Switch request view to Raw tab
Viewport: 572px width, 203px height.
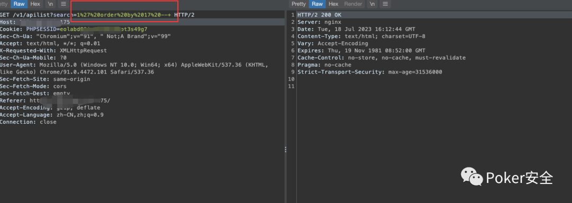pyautogui.click(x=19, y=4)
